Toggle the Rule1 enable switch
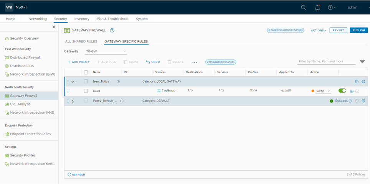 342,91
